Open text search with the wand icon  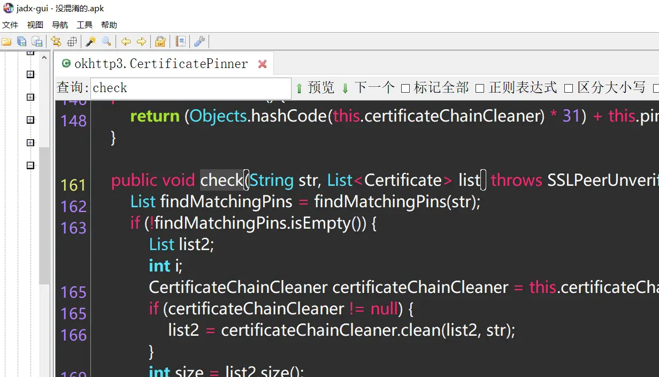click(91, 41)
